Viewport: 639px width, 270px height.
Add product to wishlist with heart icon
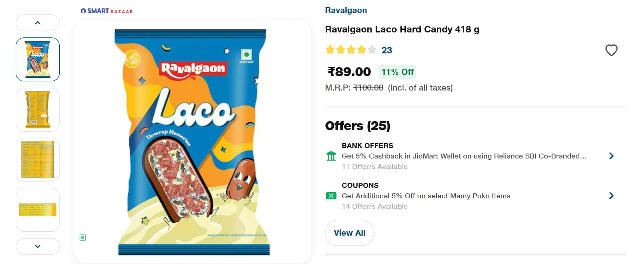tap(611, 50)
